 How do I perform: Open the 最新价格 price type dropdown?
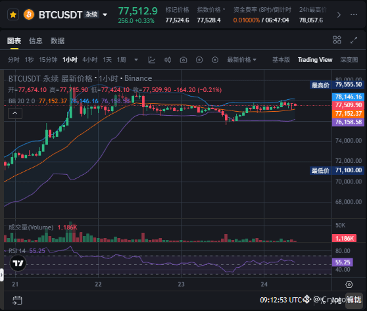241,60
